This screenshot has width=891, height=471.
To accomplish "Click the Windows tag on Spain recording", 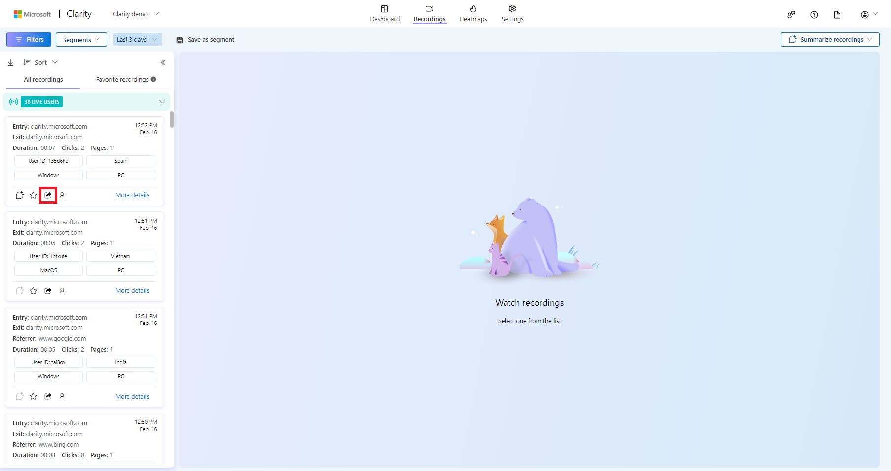I will click(x=48, y=175).
